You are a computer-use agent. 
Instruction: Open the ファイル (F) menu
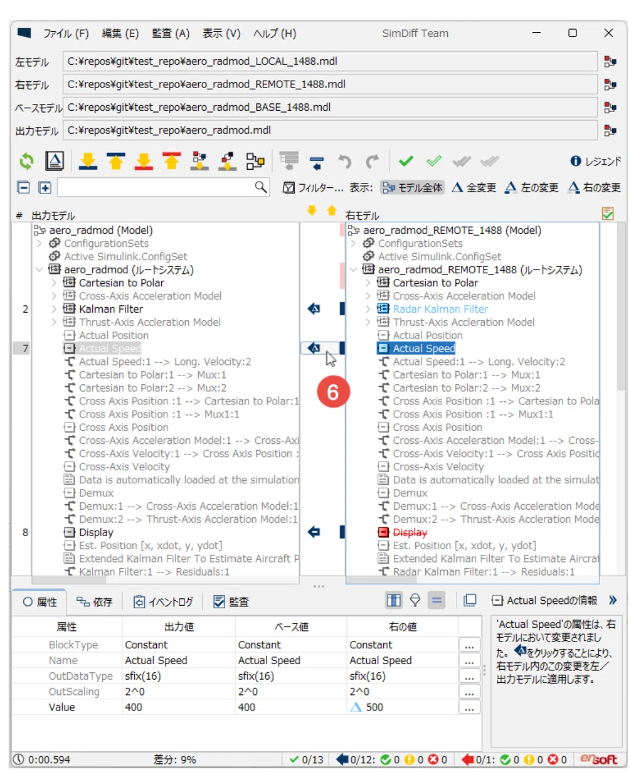coord(66,33)
